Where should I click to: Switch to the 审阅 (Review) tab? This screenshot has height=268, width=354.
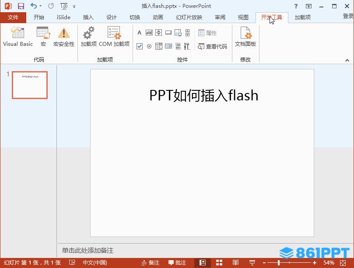(220, 17)
